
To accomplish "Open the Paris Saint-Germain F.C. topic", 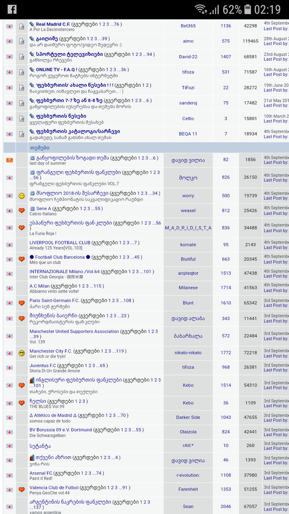I will [x=54, y=300].
